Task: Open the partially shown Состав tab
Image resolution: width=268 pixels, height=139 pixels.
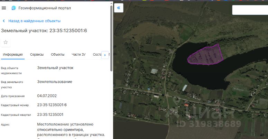Action: coord(97,55)
